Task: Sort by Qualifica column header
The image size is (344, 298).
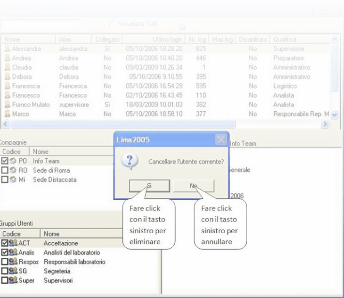Action: pyautogui.click(x=300, y=39)
